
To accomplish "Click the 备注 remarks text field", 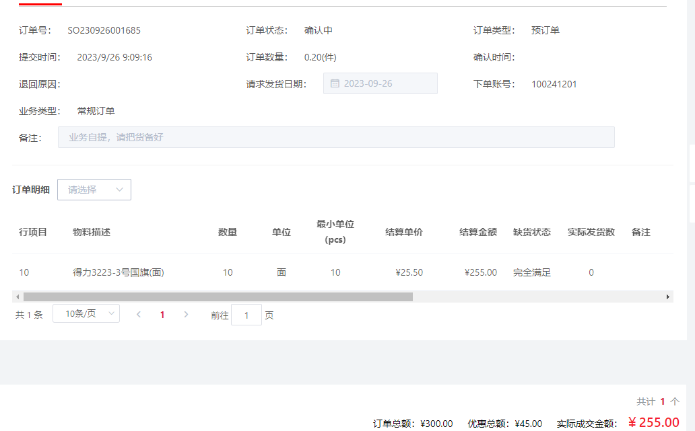I will coord(336,137).
